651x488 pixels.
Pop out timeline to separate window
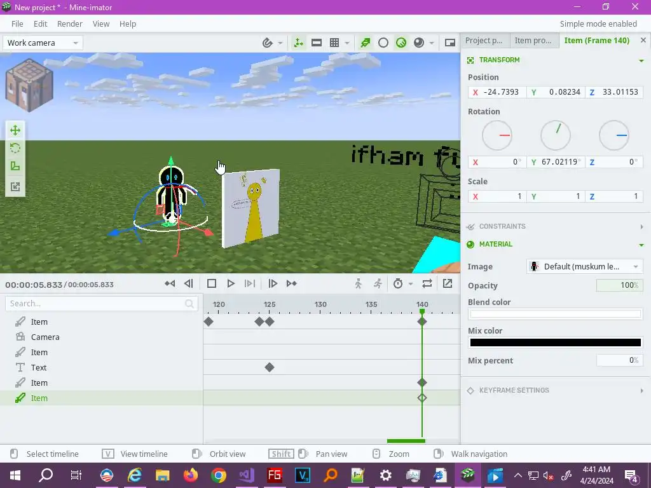coord(448,283)
